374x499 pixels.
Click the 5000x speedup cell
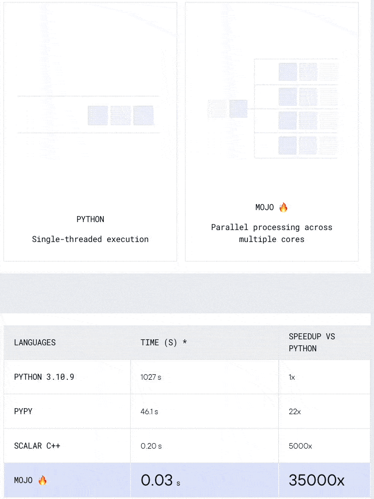[300, 446]
